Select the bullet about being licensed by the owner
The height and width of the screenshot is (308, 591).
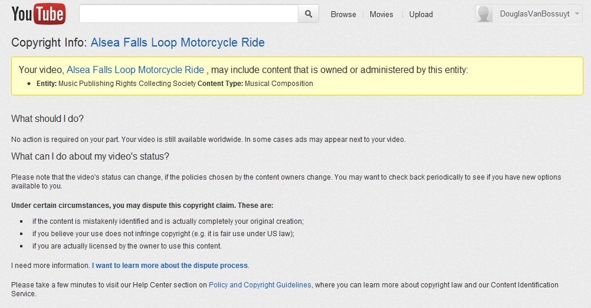tap(127, 246)
